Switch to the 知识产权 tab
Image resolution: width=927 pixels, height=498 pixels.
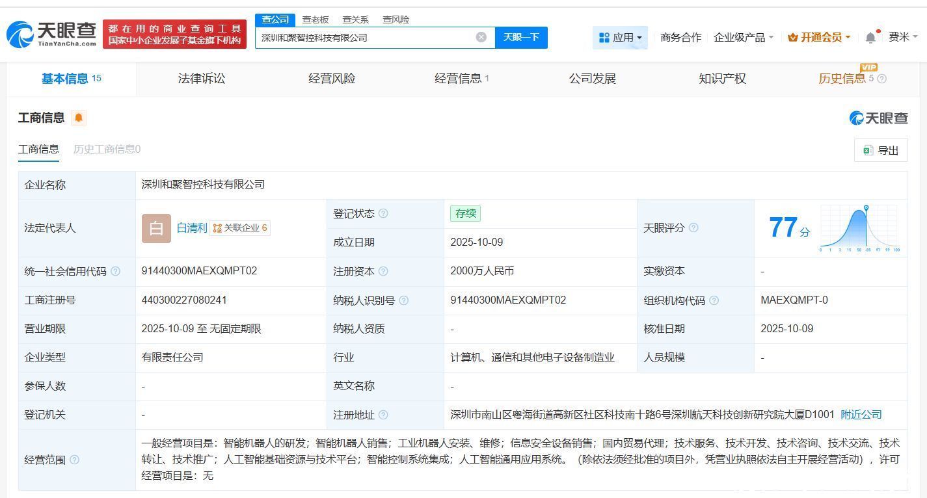click(x=722, y=79)
